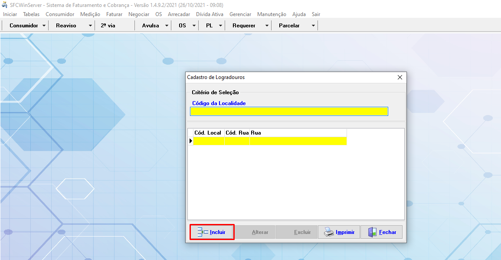Open the Dívida Ativa menu

[x=210, y=14]
